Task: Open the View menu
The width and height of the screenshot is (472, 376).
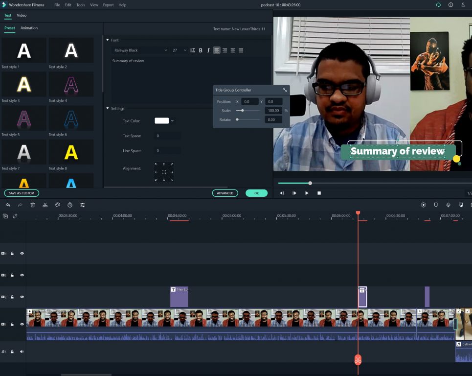Action: (x=94, y=5)
